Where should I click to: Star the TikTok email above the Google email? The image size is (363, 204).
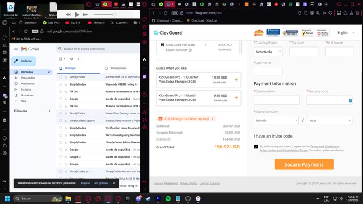click(66, 92)
